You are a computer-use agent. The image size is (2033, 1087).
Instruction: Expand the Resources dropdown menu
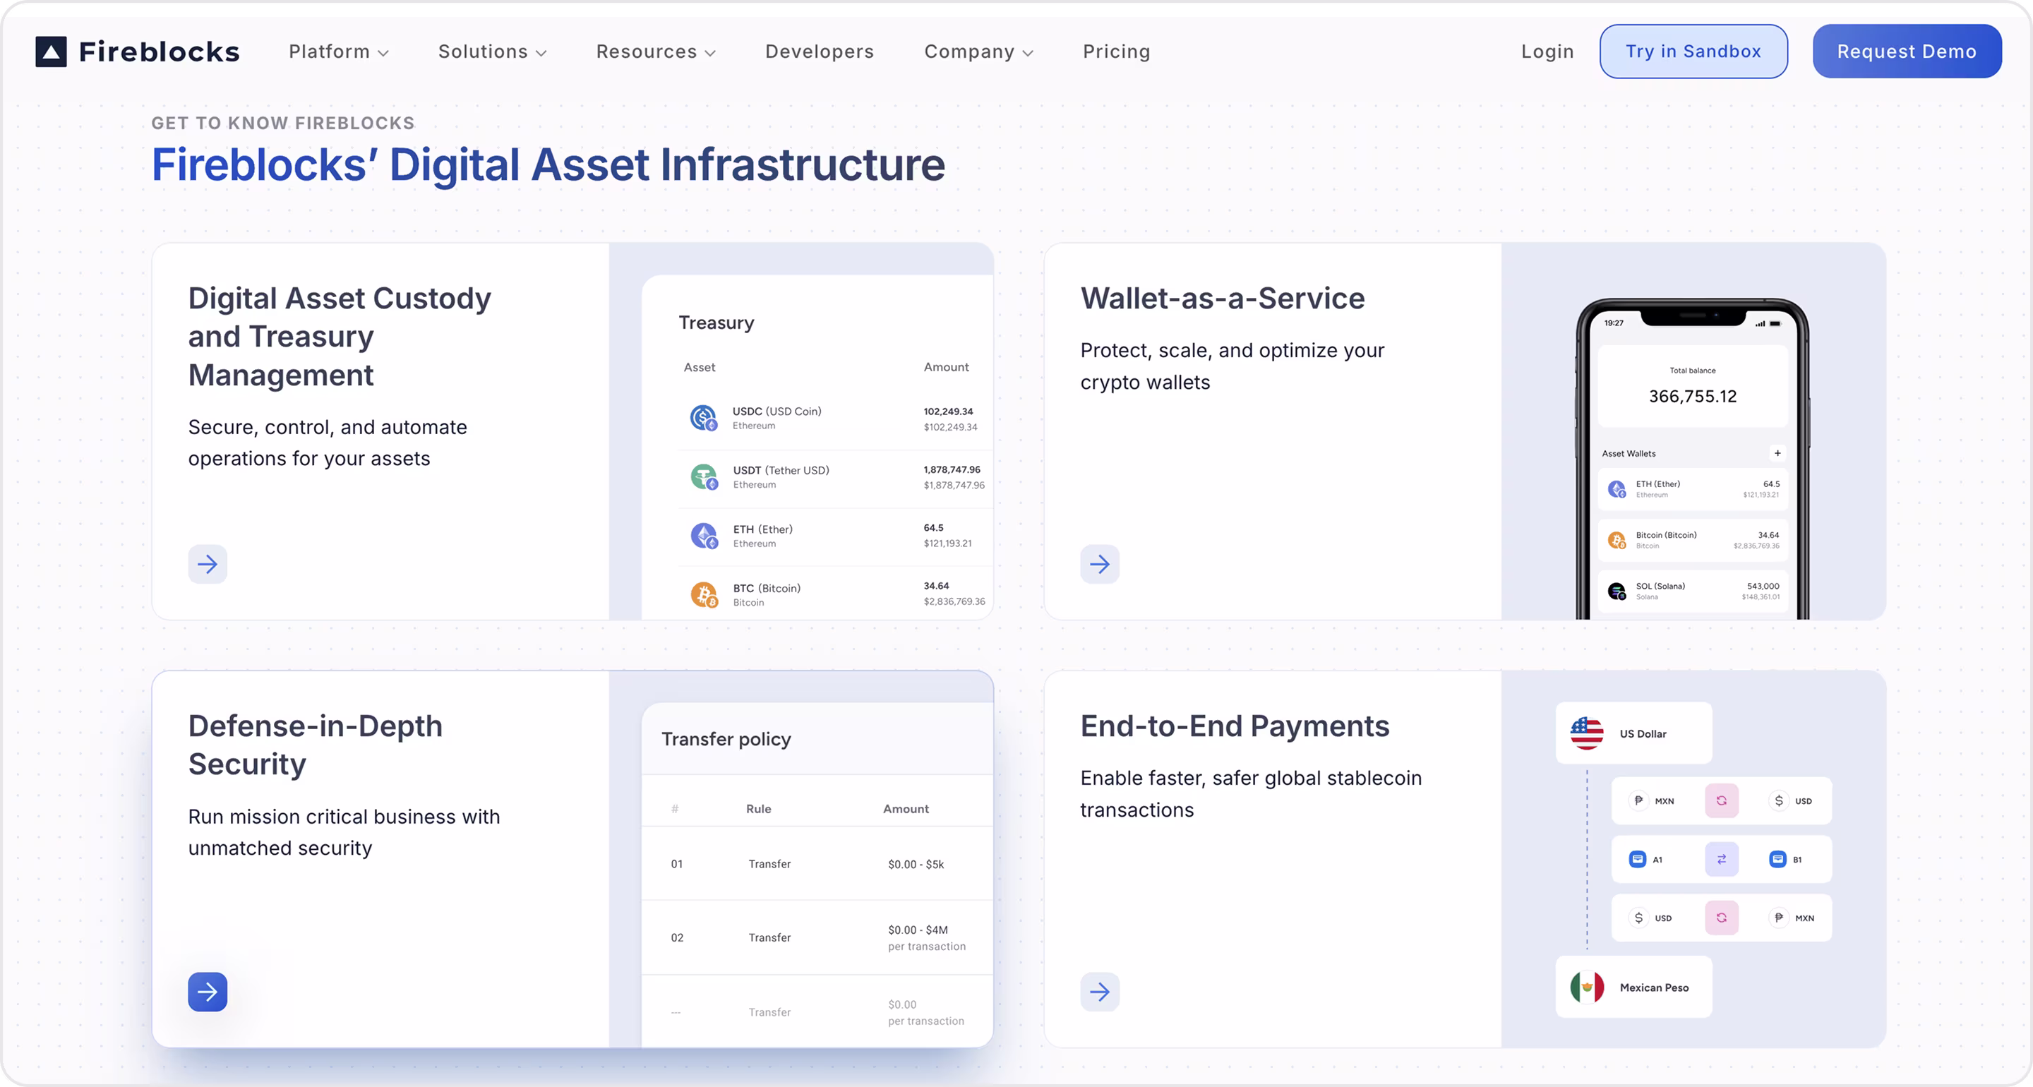[656, 52]
